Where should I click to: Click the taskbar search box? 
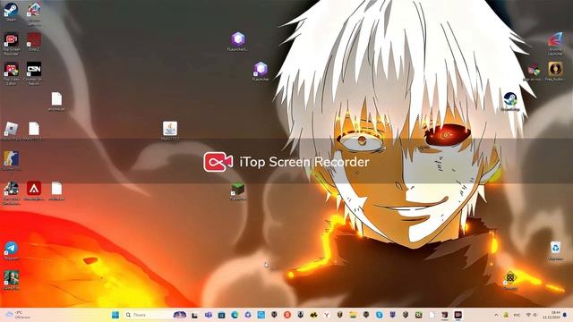155,315
